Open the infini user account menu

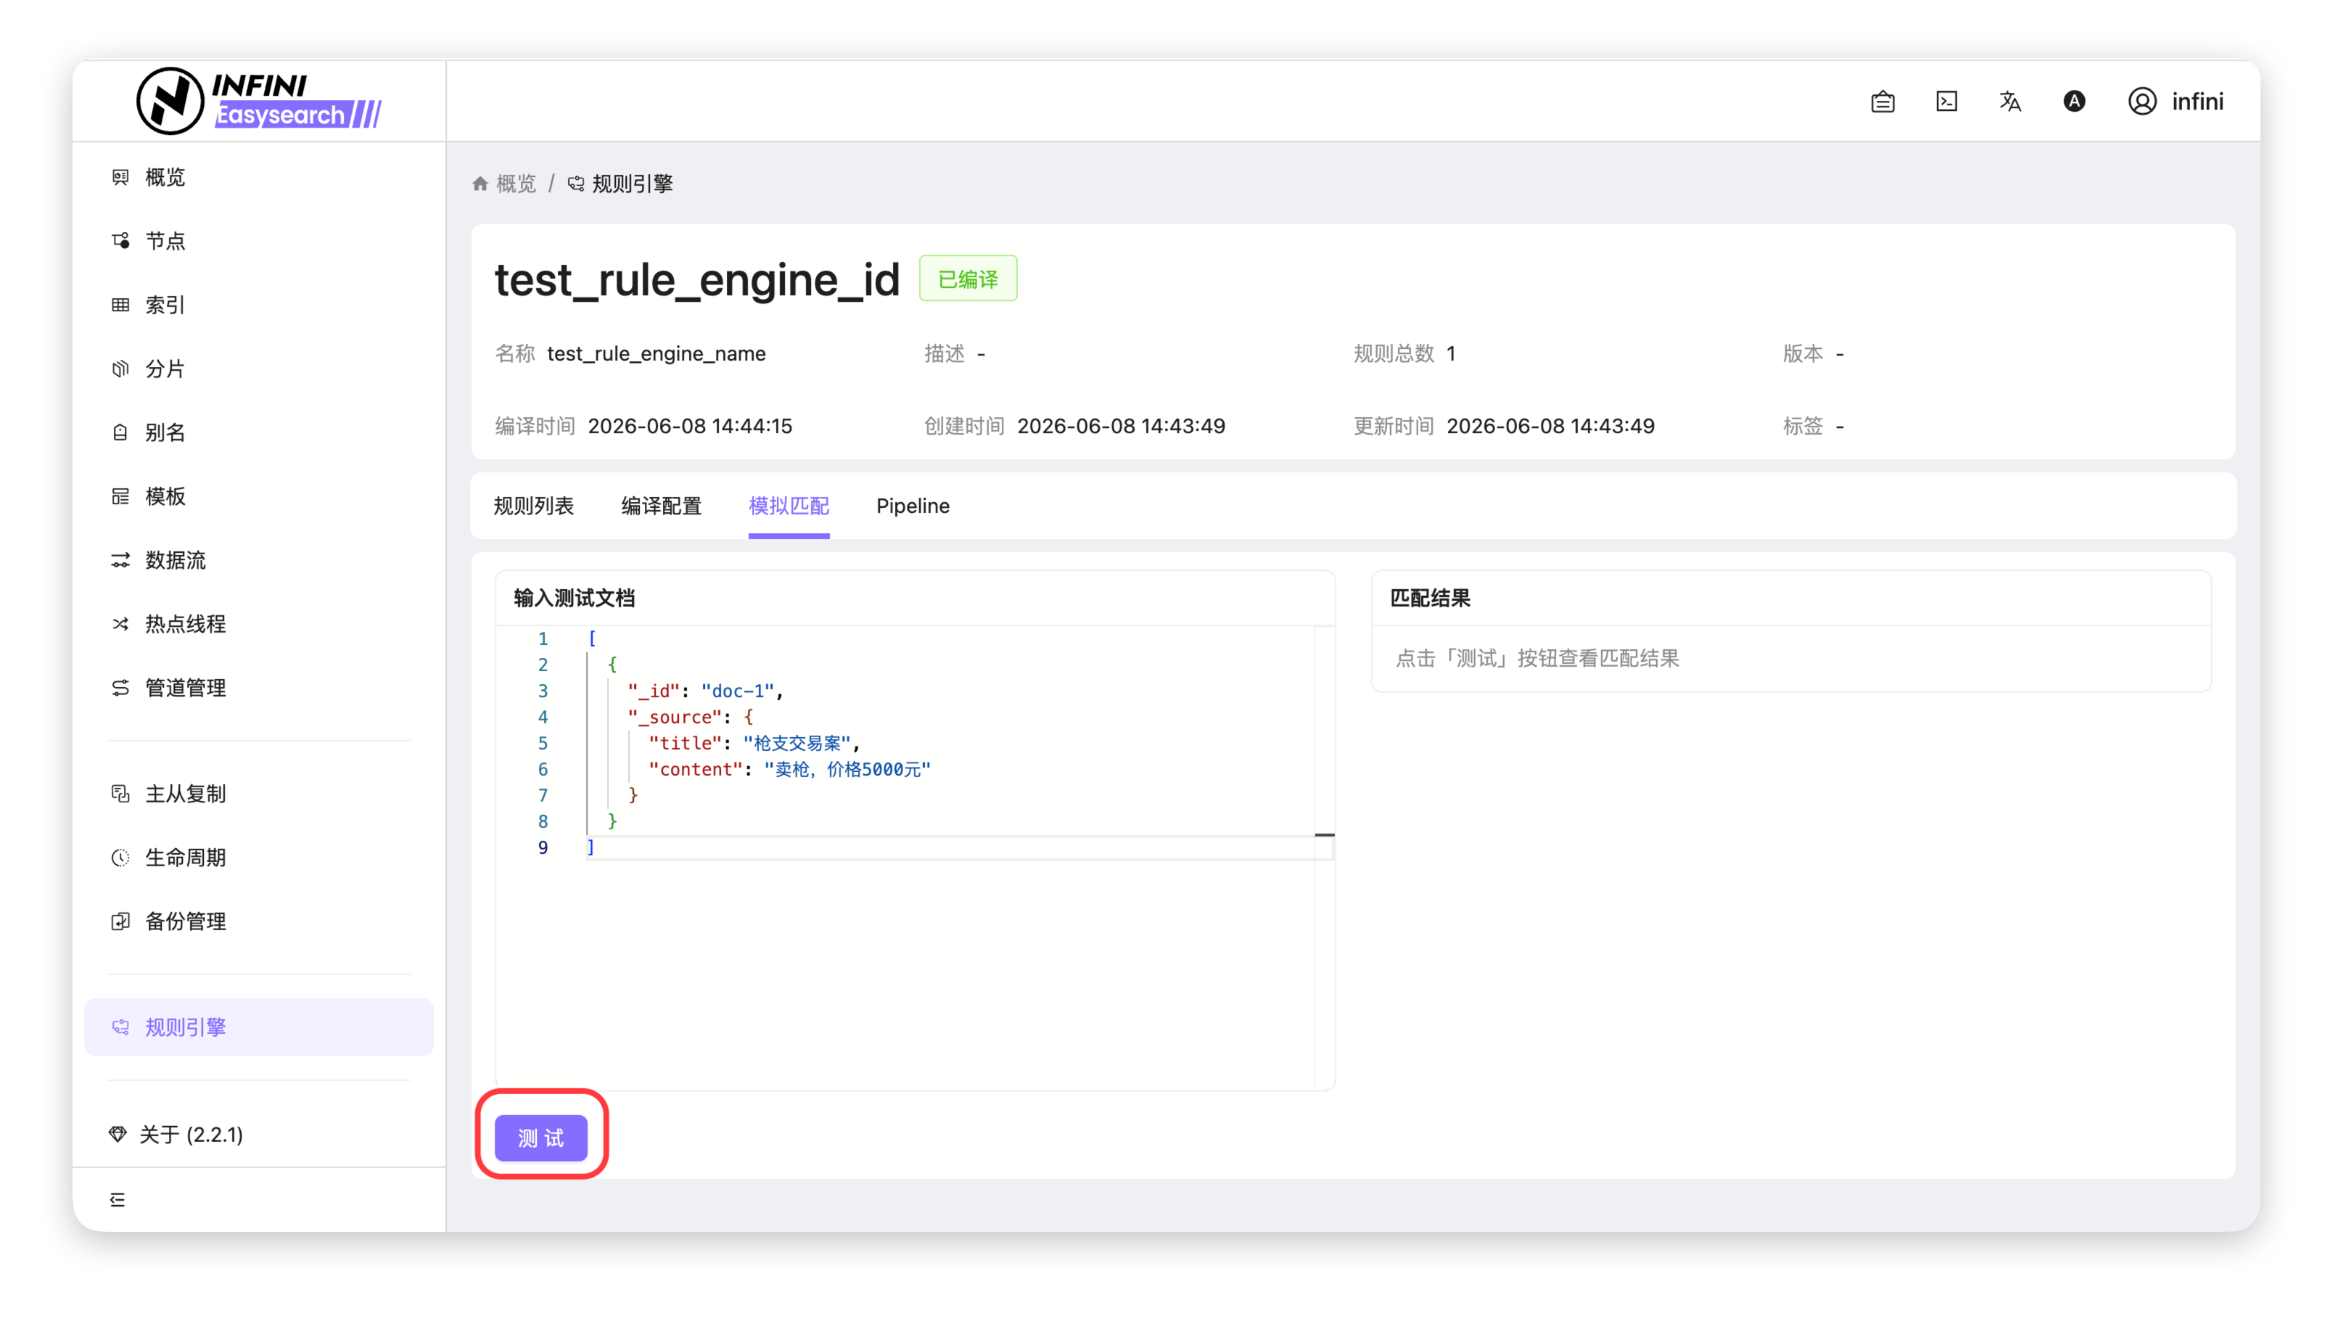[2176, 102]
